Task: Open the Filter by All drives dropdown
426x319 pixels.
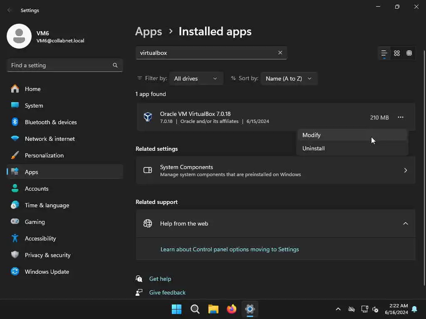Action: click(196, 79)
